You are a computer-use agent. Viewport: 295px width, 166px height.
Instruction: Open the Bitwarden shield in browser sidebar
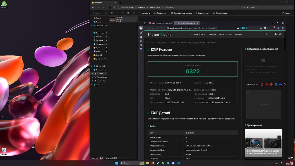click(141, 49)
